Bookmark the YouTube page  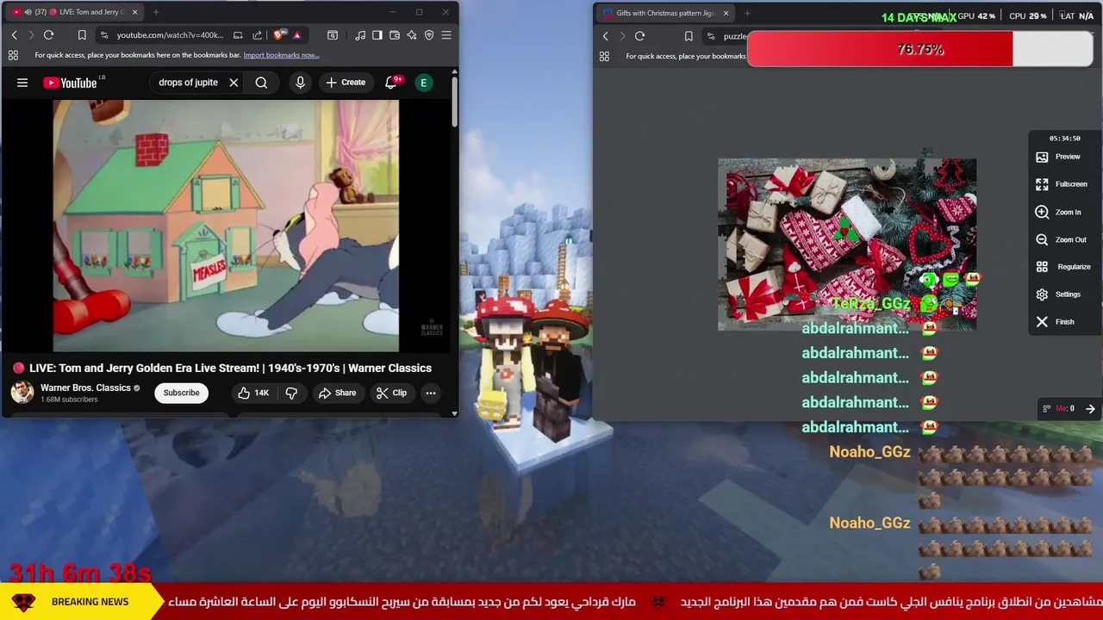82,35
